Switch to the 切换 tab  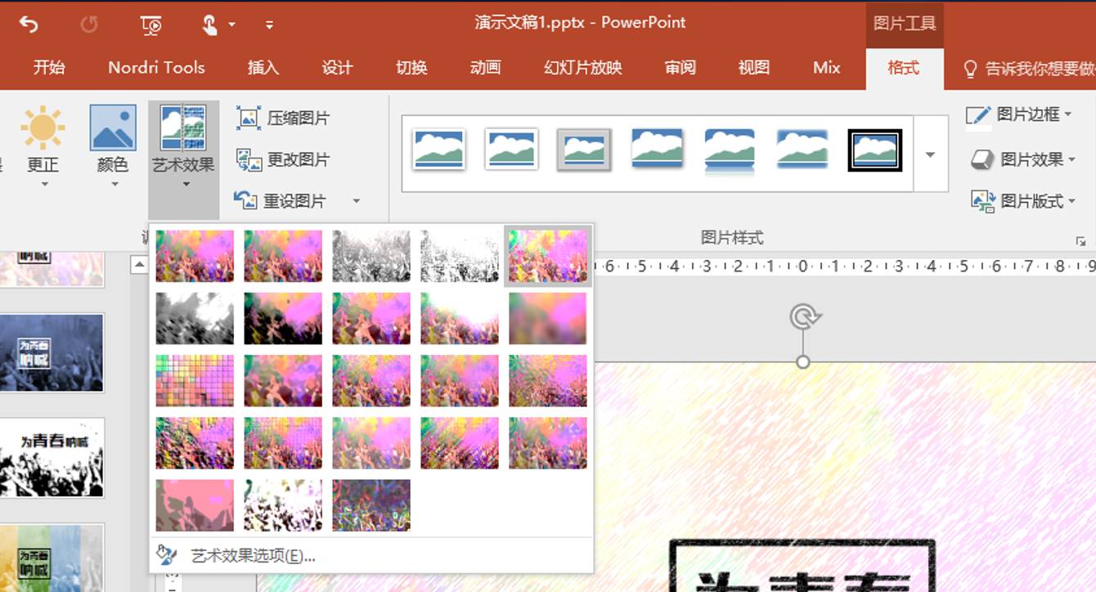(x=411, y=68)
